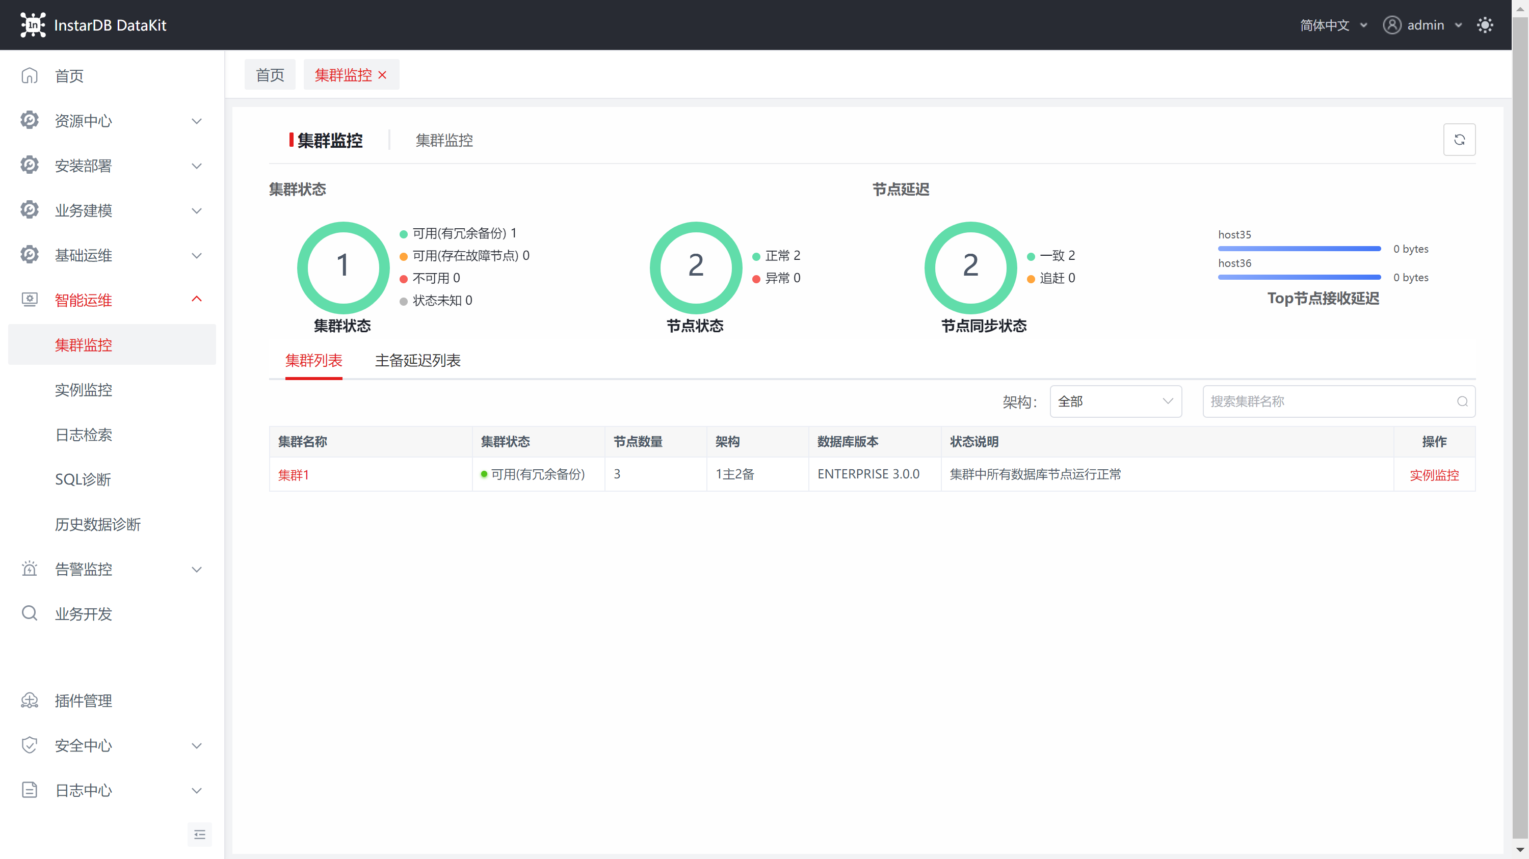The image size is (1529, 859).
Task: Click the InstarDB DataKit logo icon
Action: tap(33, 25)
